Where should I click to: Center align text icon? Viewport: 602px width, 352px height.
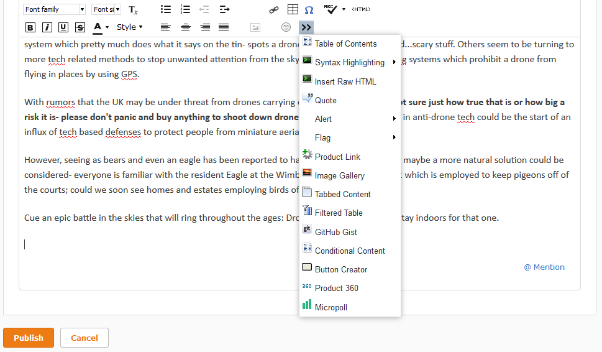pos(186,27)
